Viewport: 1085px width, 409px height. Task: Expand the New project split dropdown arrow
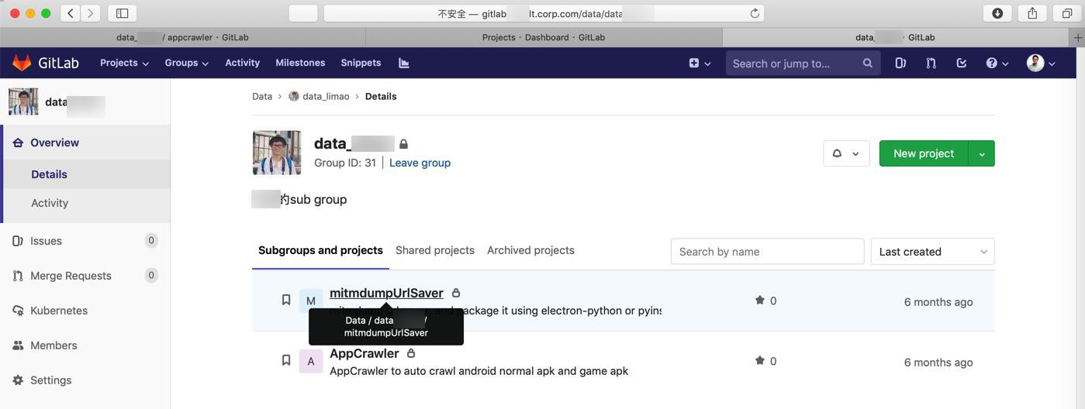coord(982,153)
